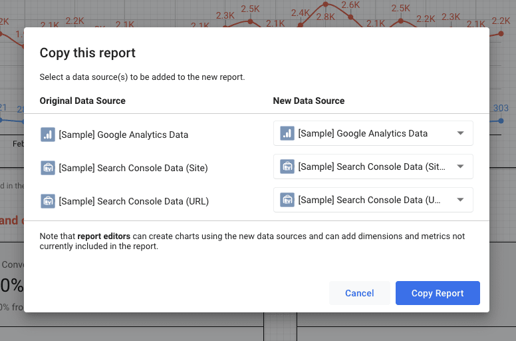Open the Google Analytics Data new source dropdown

click(373, 133)
